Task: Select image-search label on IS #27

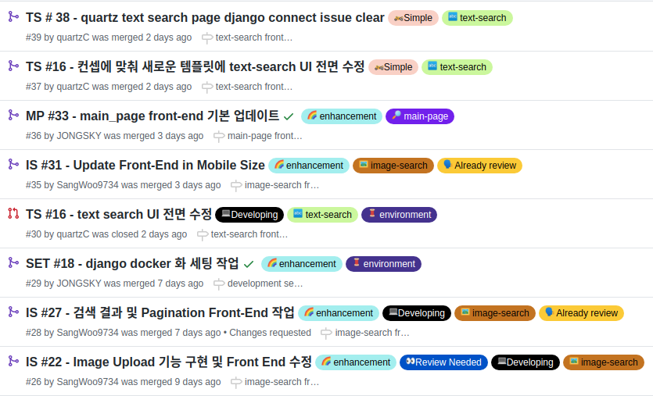Action: pos(495,313)
